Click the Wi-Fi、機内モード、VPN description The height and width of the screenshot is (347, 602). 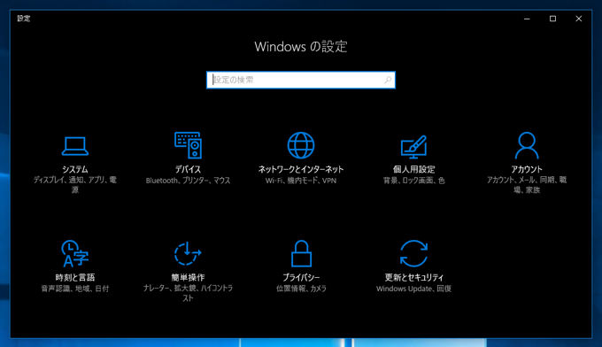[x=301, y=181]
